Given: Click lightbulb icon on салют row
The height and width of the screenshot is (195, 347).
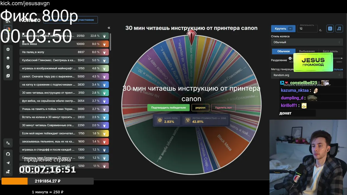Looking at the screenshot, I should coord(104,76).
